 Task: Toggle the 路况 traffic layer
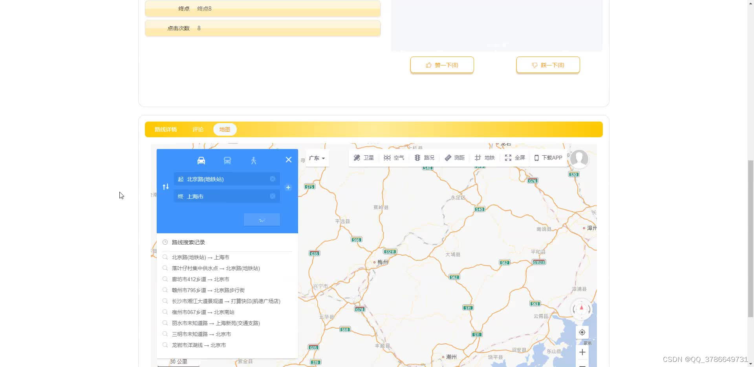point(424,158)
